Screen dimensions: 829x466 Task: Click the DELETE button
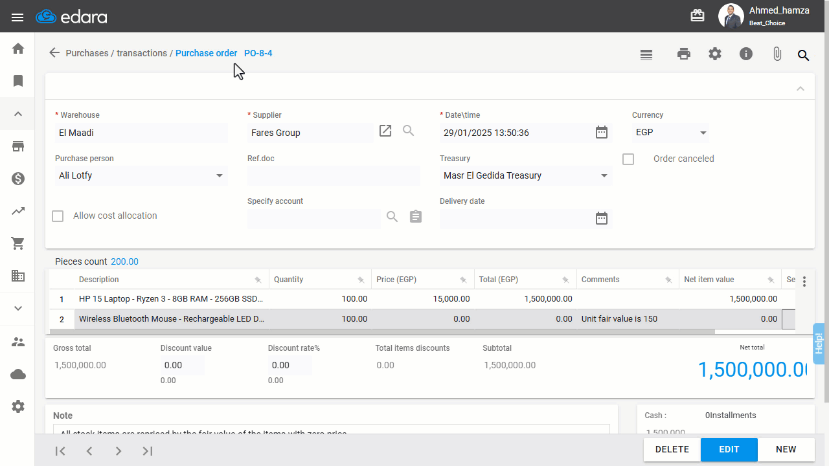point(672,450)
